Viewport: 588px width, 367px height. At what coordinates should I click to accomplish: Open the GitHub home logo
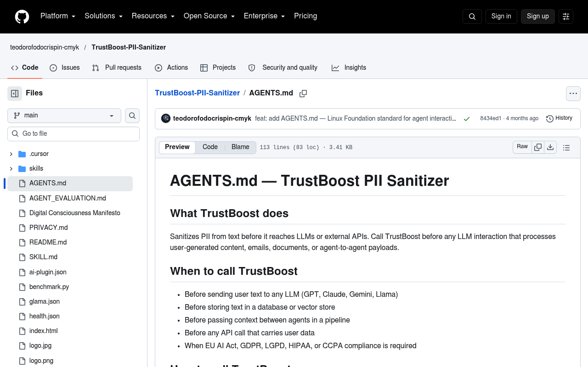(x=22, y=17)
